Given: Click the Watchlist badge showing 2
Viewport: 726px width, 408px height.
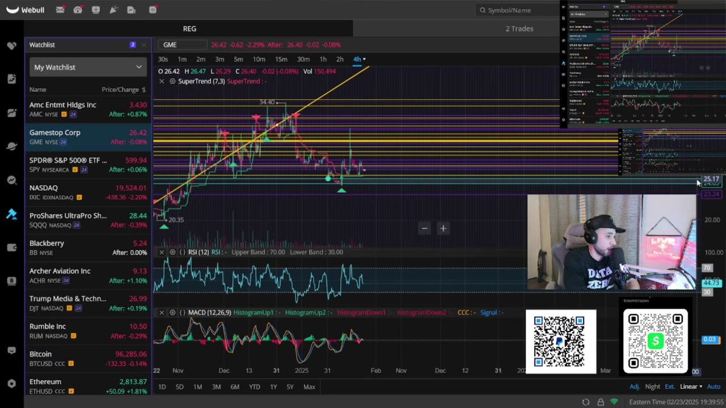Looking at the screenshot, I should [x=133, y=45].
